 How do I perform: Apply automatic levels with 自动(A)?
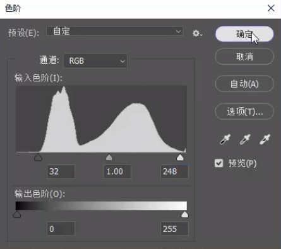click(244, 84)
